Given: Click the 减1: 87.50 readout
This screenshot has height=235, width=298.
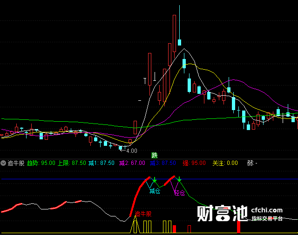Looking at the screenshot, I should coord(102,163).
